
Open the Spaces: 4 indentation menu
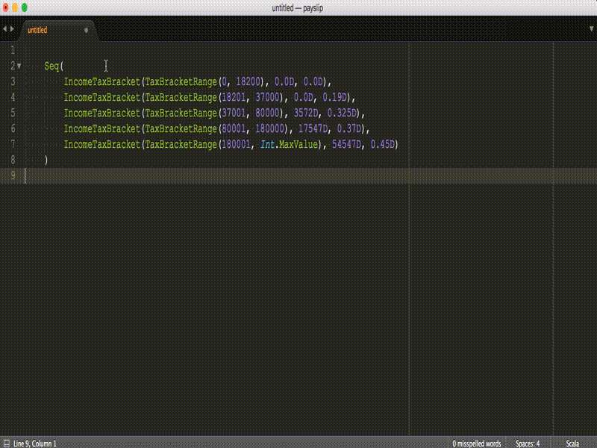click(527, 442)
